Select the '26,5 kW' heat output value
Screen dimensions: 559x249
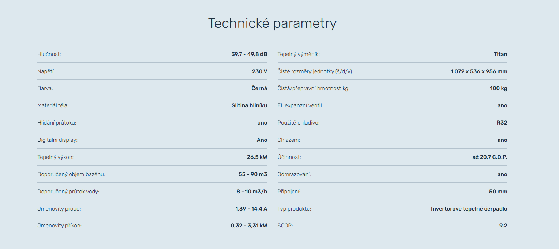coord(257,157)
